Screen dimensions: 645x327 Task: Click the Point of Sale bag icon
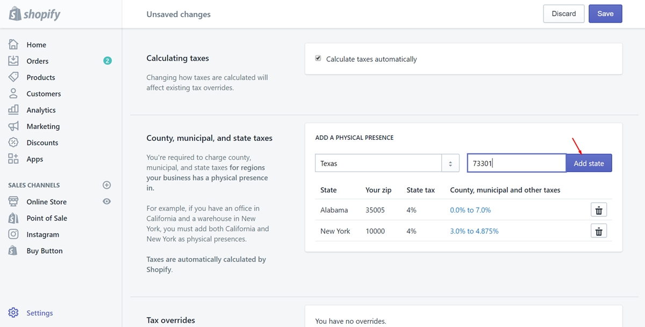point(13,218)
